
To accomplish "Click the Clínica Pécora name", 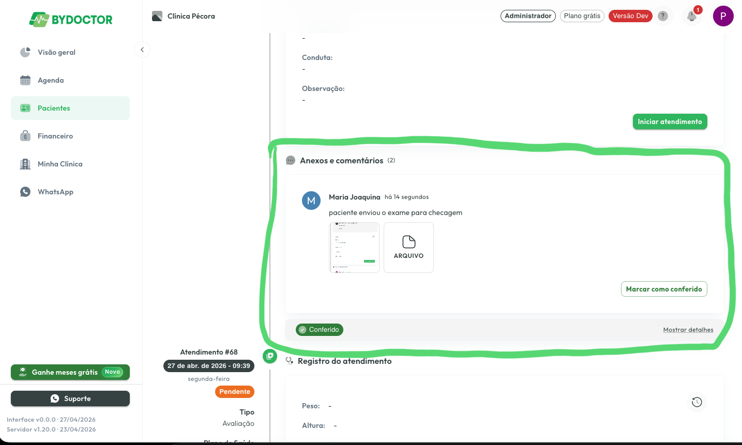I will pos(191,16).
